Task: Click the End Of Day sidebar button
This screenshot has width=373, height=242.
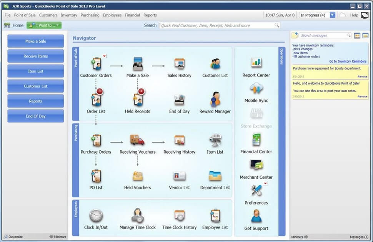Action: point(36,116)
